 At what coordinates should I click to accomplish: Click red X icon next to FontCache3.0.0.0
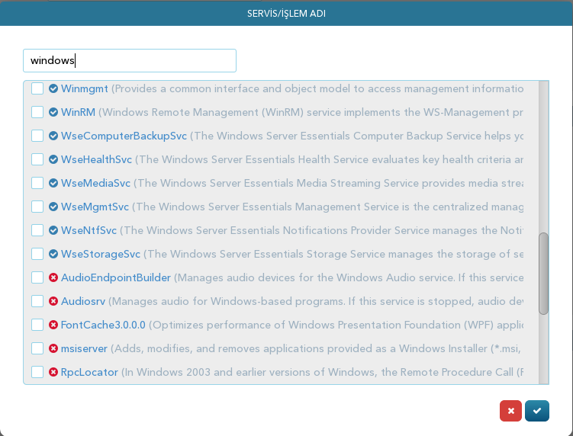coord(53,325)
